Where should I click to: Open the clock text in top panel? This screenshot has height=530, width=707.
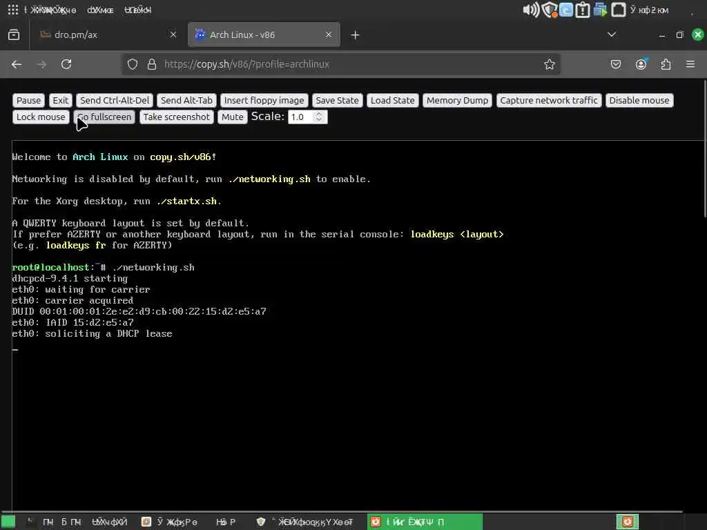(649, 10)
